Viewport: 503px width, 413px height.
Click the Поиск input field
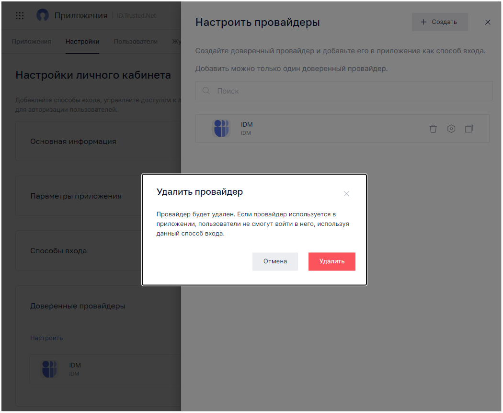pyautogui.click(x=344, y=91)
